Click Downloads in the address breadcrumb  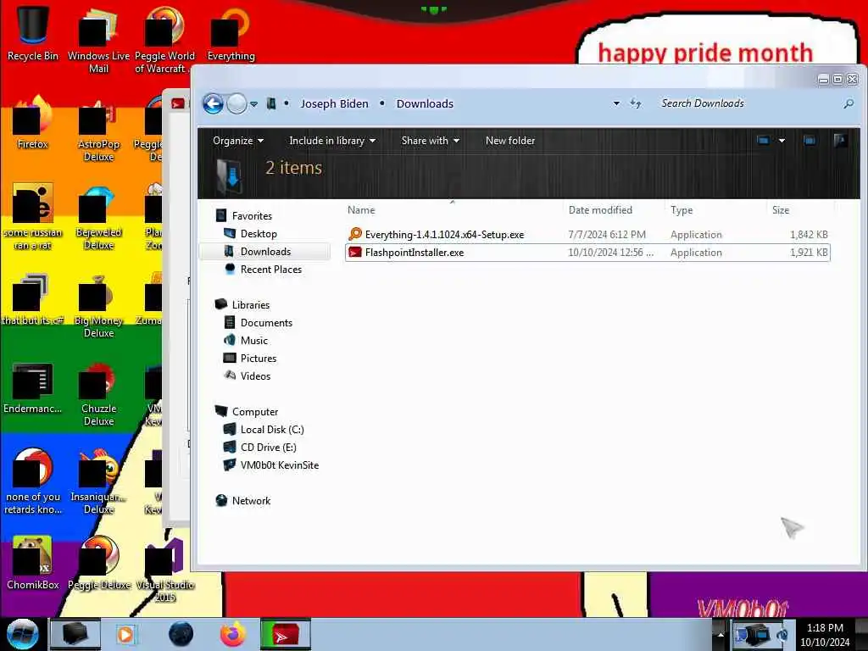pos(425,103)
